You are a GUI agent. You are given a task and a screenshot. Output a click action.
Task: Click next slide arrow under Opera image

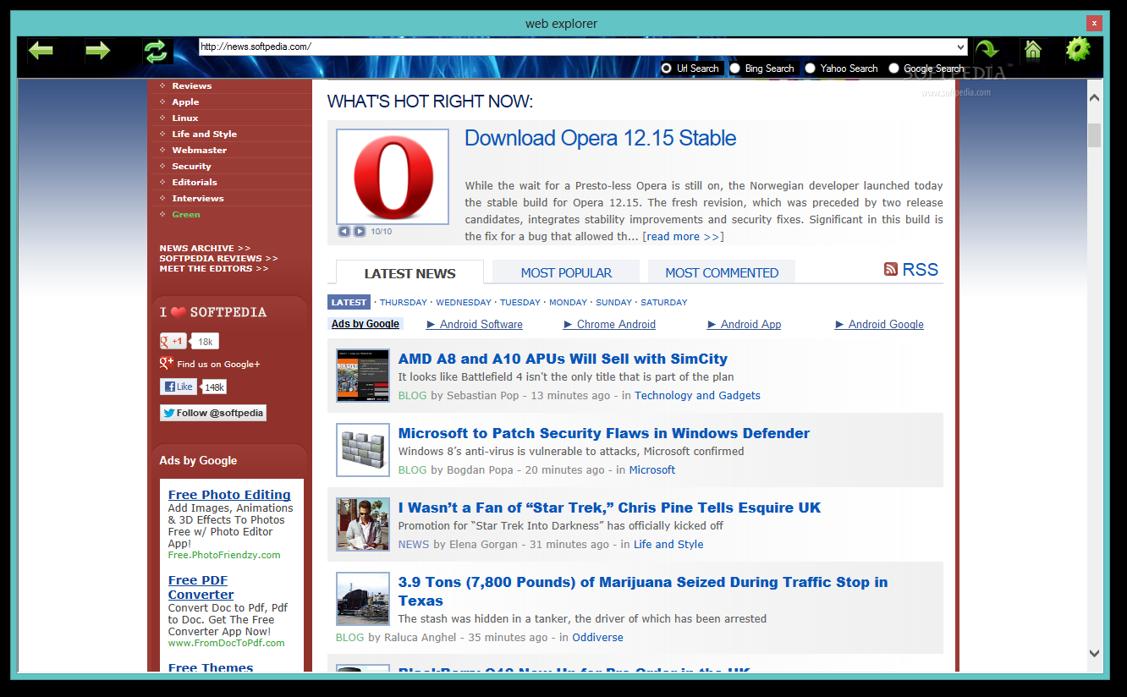tap(360, 231)
